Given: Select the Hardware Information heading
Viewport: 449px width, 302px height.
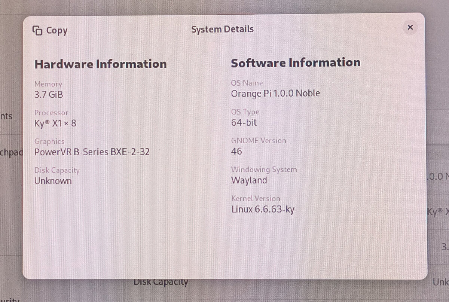Looking at the screenshot, I should click(x=101, y=64).
